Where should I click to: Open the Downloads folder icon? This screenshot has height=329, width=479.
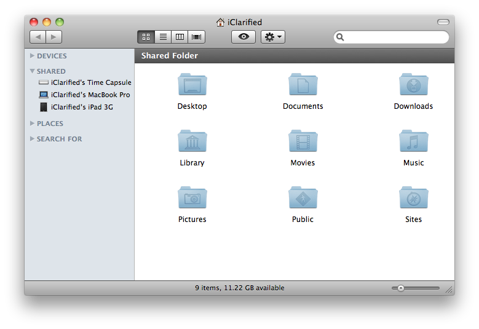click(413, 85)
